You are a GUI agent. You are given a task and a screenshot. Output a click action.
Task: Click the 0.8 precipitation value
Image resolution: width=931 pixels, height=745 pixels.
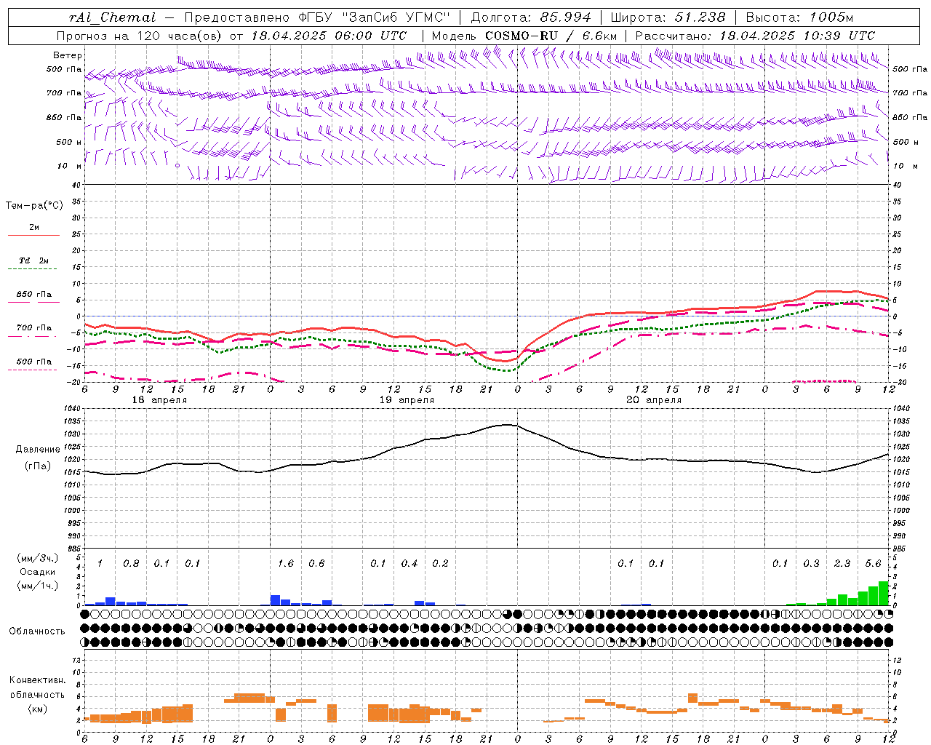pyautogui.click(x=131, y=564)
